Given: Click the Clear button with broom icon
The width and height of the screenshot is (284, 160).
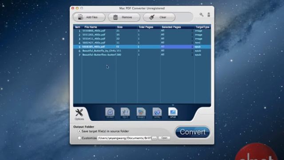Looking at the screenshot, I should (x=159, y=17).
